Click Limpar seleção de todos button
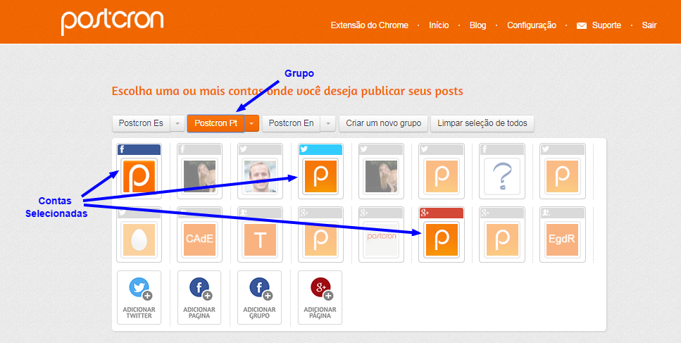The image size is (681, 343). tap(482, 123)
